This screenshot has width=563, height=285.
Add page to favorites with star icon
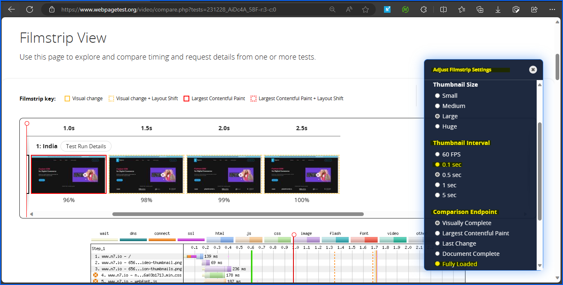[x=365, y=9]
